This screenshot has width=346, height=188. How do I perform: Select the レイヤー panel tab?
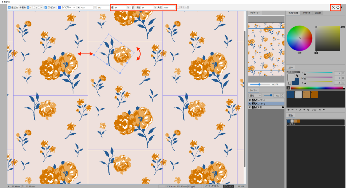pyautogui.click(x=253, y=90)
